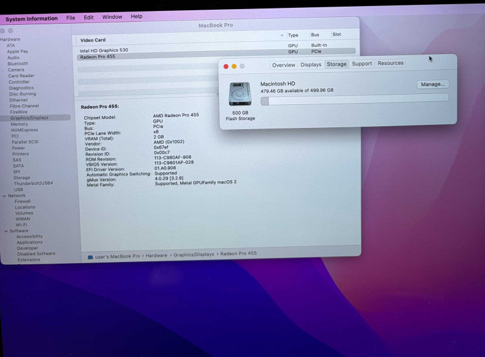Select USB in the sidebar
This screenshot has height=357, width=485.
click(19, 190)
